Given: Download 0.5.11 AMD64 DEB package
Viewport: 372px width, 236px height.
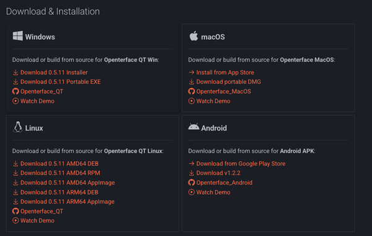Looking at the screenshot, I should tap(60, 163).
